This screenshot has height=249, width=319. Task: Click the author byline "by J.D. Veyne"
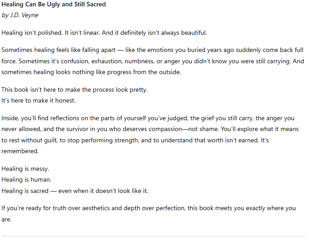(19, 15)
